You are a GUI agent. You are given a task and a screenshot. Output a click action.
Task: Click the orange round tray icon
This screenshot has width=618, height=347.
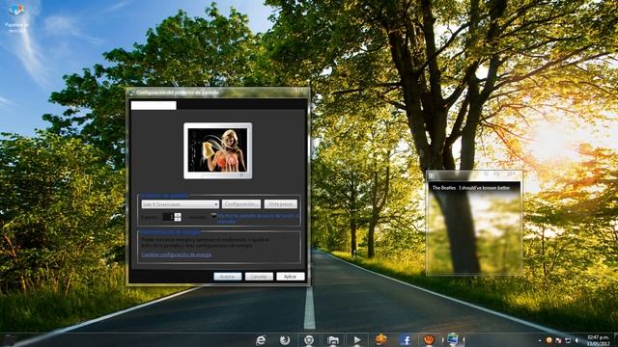(548, 340)
